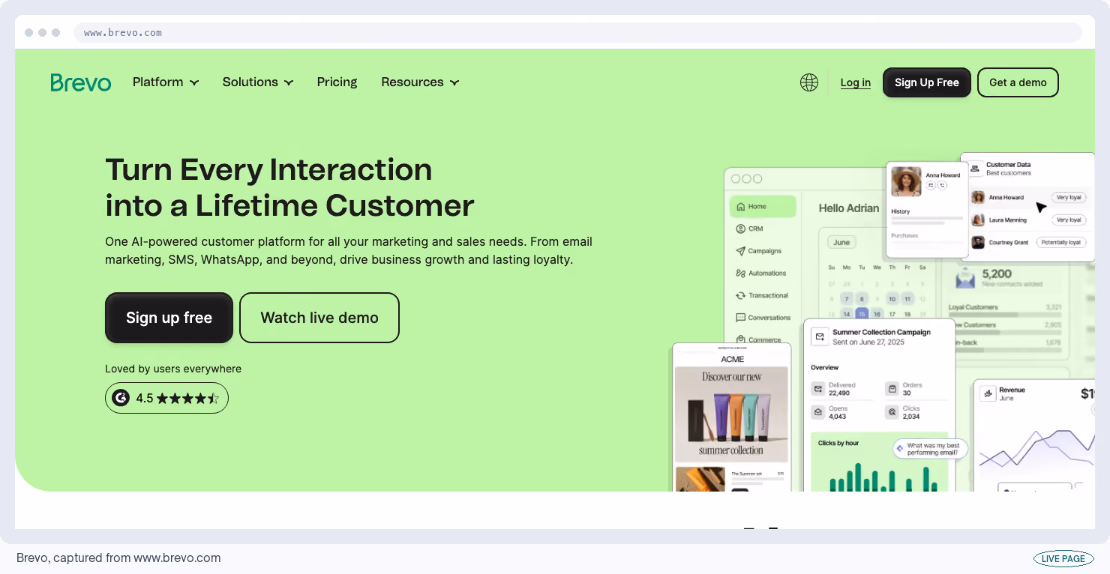The image size is (1110, 574).
Task: Click Laura Manning's avatar
Action: pyautogui.click(x=978, y=220)
